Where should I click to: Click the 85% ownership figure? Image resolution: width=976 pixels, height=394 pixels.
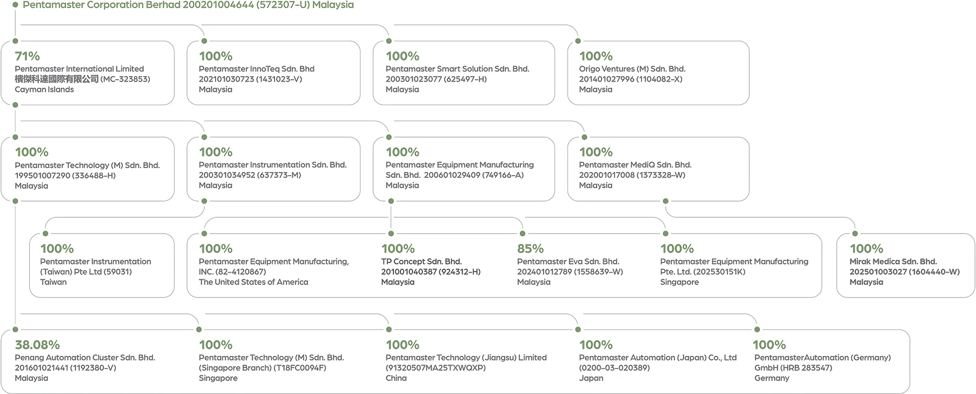click(530, 249)
